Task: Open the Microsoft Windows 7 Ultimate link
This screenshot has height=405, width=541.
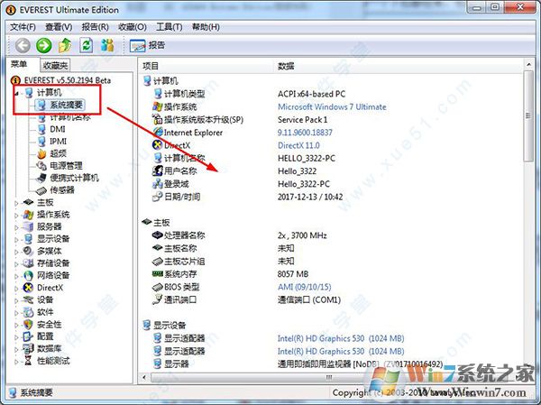Action: coord(332,107)
